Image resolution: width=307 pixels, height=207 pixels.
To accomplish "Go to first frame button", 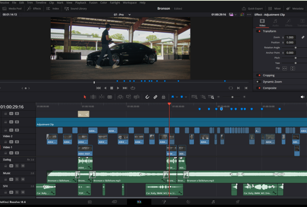I will pos(98,88).
